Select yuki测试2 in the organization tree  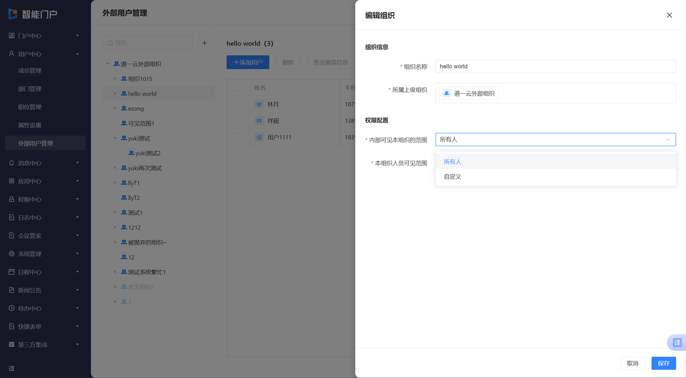click(x=147, y=153)
